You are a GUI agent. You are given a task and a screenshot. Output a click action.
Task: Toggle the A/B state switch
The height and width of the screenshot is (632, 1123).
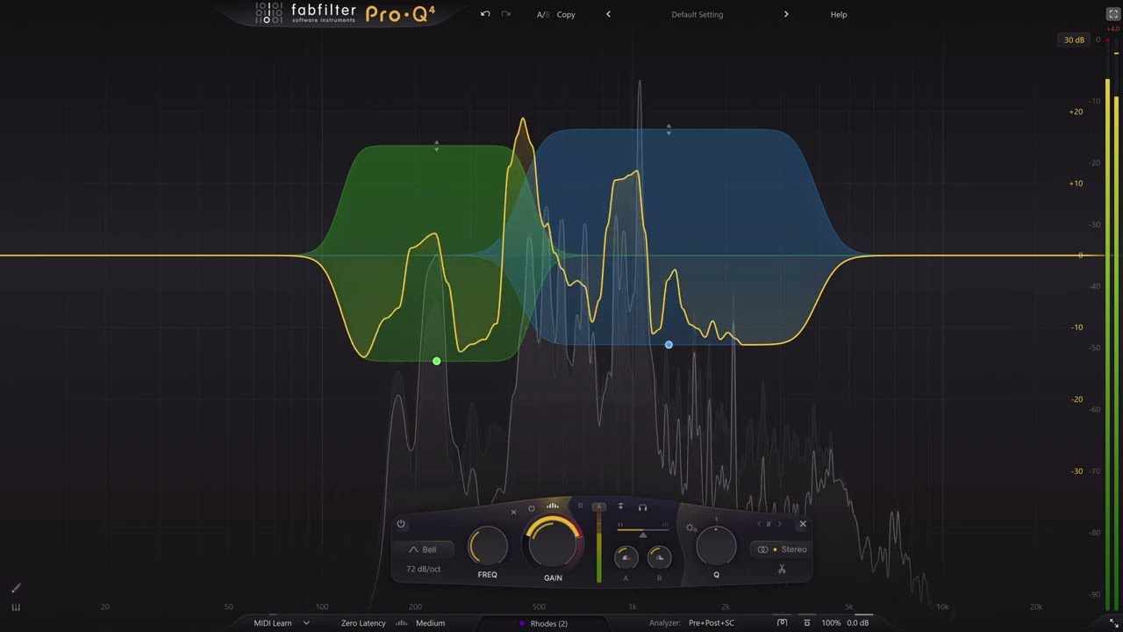tap(541, 15)
